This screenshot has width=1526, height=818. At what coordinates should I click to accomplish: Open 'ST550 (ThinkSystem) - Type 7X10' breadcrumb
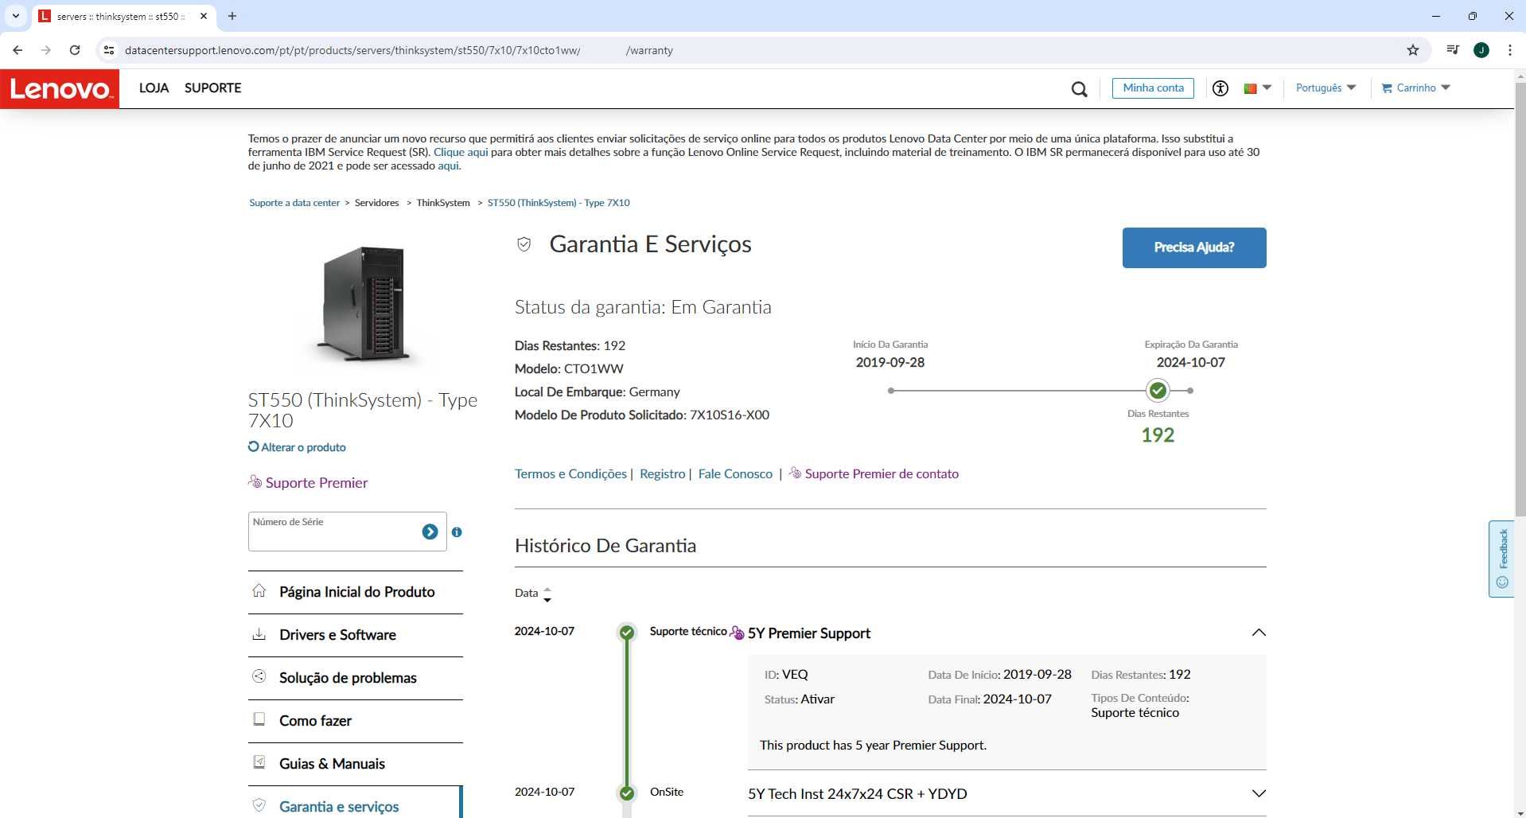coord(559,203)
